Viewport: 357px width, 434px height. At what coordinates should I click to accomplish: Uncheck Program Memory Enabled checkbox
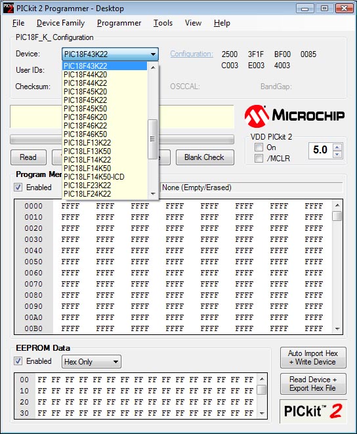pyautogui.click(x=18, y=187)
